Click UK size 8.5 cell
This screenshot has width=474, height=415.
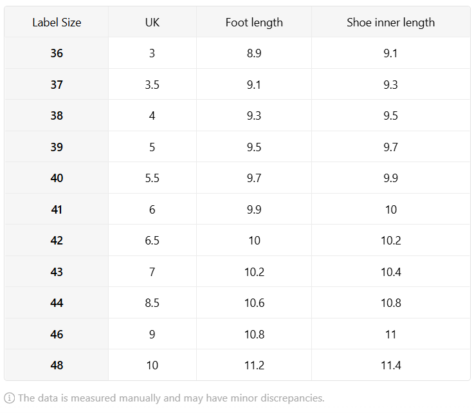tap(152, 303)
